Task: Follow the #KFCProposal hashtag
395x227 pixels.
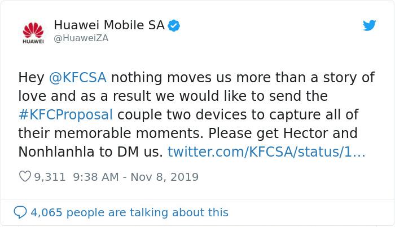Action: click(x=65, y=114)
